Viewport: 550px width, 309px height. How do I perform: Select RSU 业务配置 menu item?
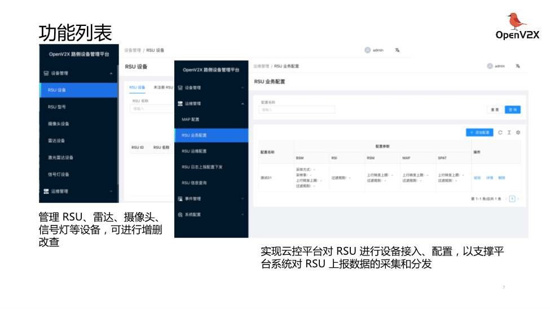(x=212, y=135)
